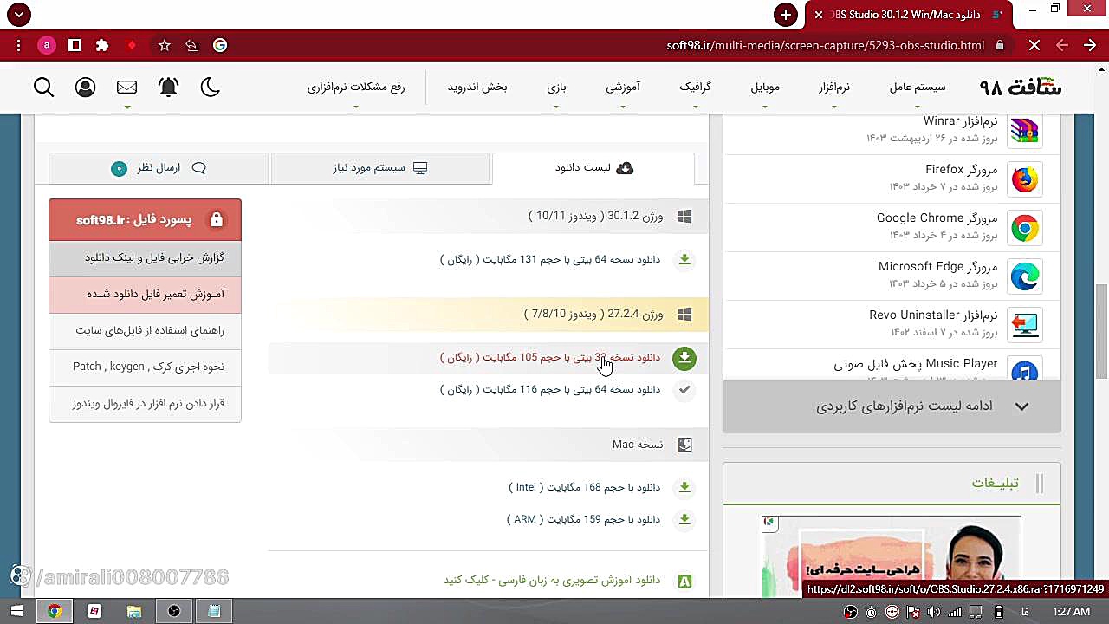Click the Firefox browser icon in sidebar
The width and height of the screenshot is (1109, 624).
coord(1025,179)
